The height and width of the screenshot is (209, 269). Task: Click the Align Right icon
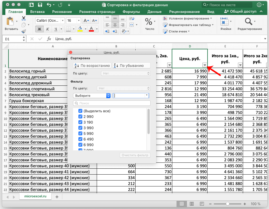point(122,25)
